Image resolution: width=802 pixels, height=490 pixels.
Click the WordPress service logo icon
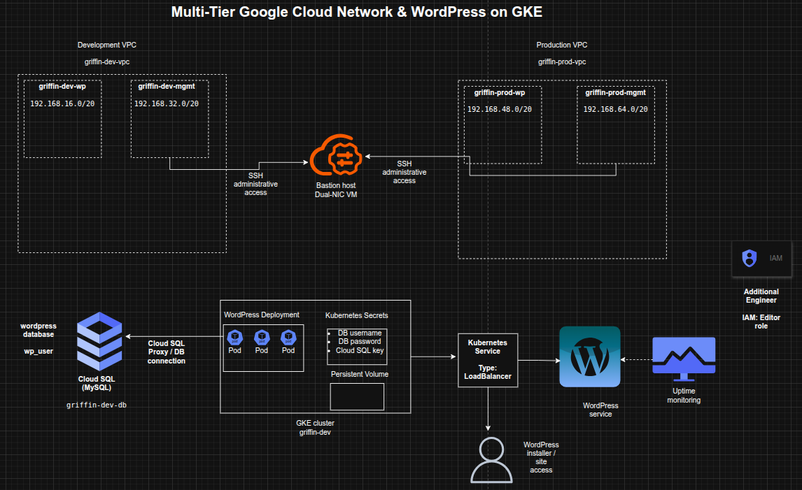point(589,356)
